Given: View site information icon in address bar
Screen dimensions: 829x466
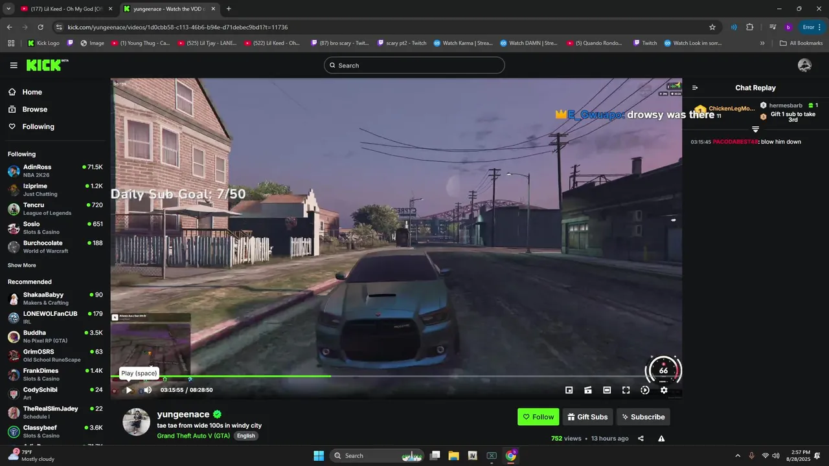Looking at the screenshot, I should [59, 27].
